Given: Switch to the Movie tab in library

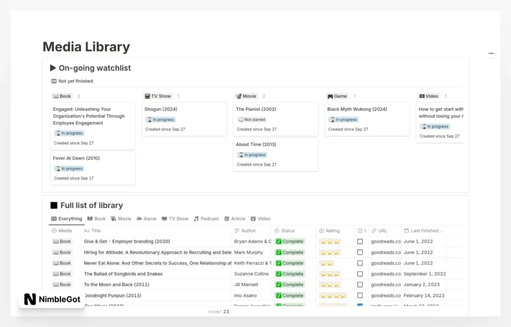Looking at the screenshot, I should 121,219.
